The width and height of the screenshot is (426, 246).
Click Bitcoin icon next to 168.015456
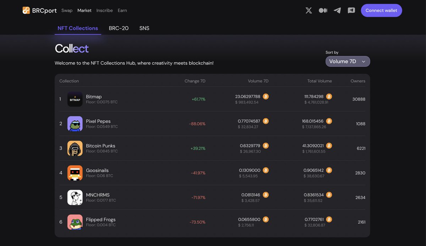(x=329, y=121)
